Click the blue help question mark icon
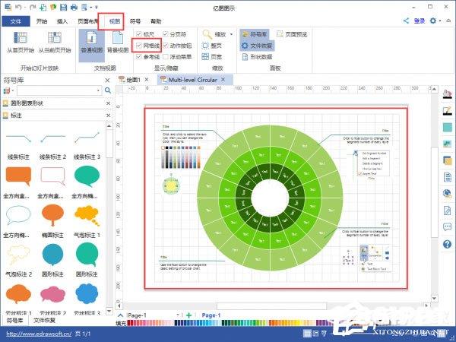The image size is (456, 342). pyautogui.click(x=448, y=244)
